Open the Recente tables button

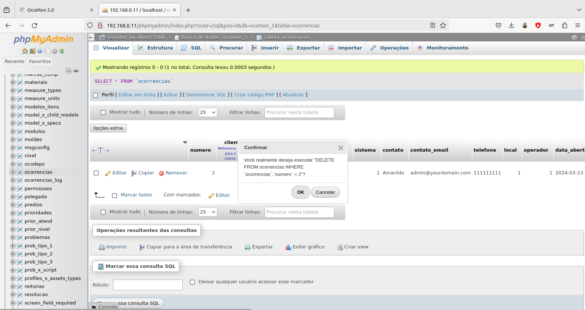[x=14, y=62]
